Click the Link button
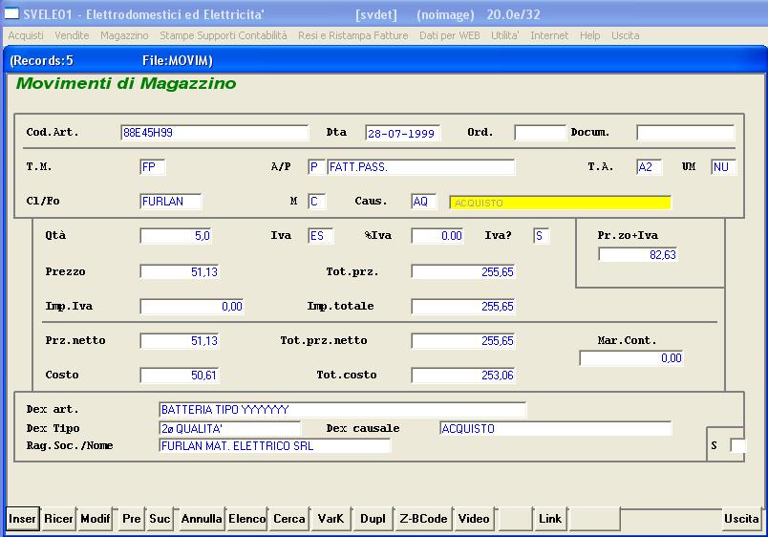This screenshot has height=537, width=768. pyautogui.click(x=550, y=519)
